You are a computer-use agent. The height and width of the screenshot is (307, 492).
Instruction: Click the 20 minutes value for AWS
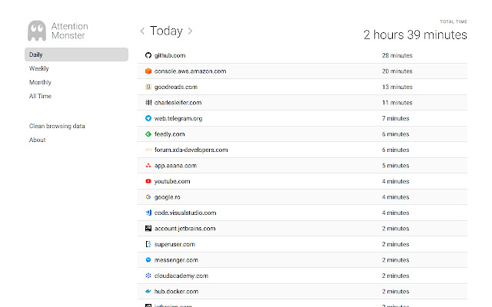tap(397, 71)
